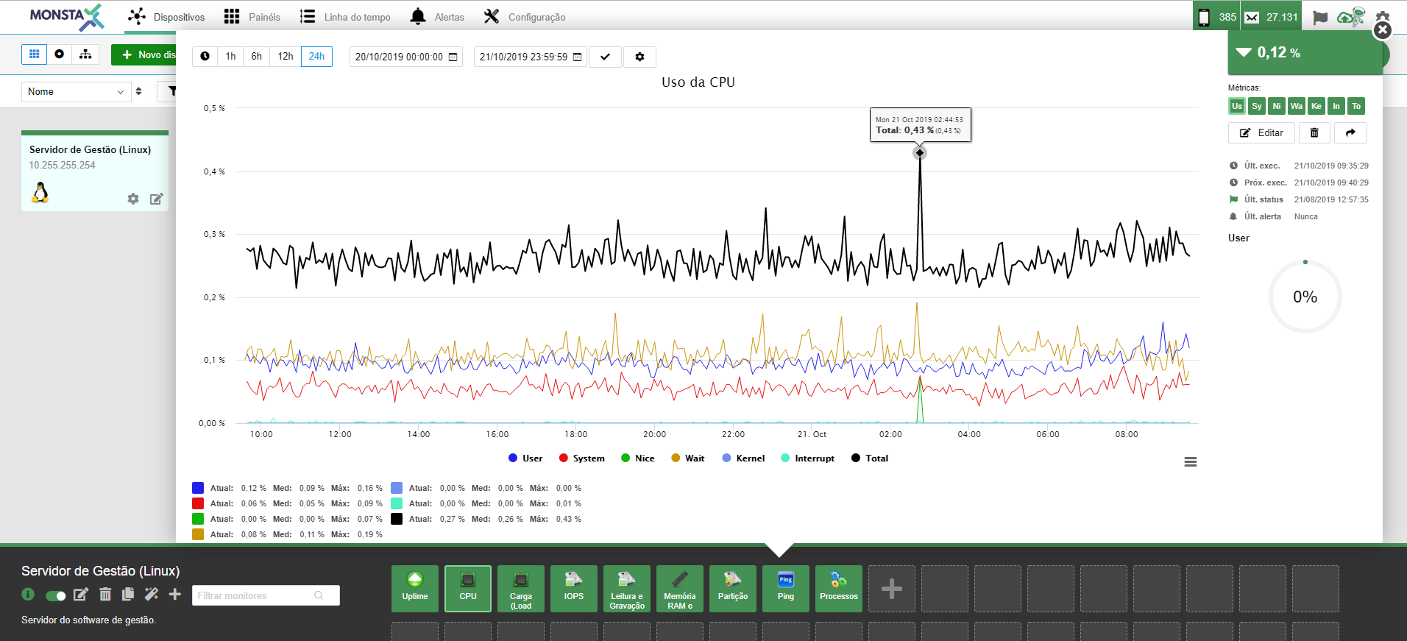The width and height of the screenshot is (1407, 641).
Task: Click the Novo dispositivo button
Action: pos(143,54)
